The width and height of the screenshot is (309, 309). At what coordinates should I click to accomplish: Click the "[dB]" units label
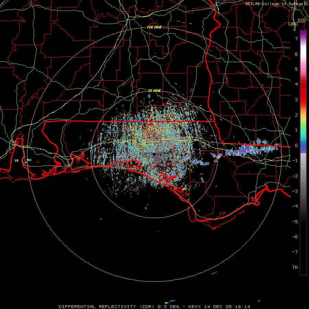click(293, 24)
